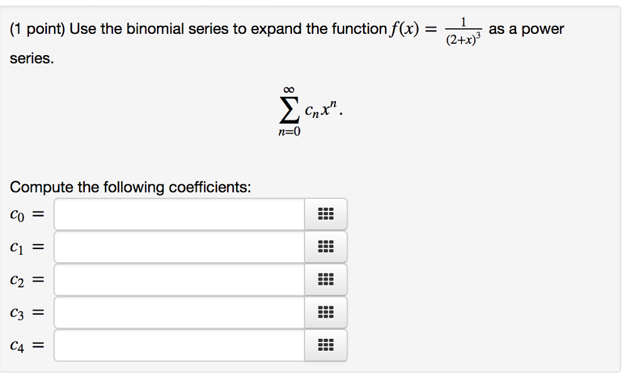Select the first coefficient input field

tap(179, 214)
